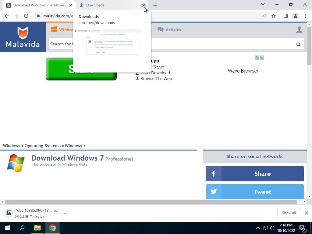Image resolution: width=312 pixels, height=234 pixels.
Task: Open Chrome profile avatar
Action: 296,16
